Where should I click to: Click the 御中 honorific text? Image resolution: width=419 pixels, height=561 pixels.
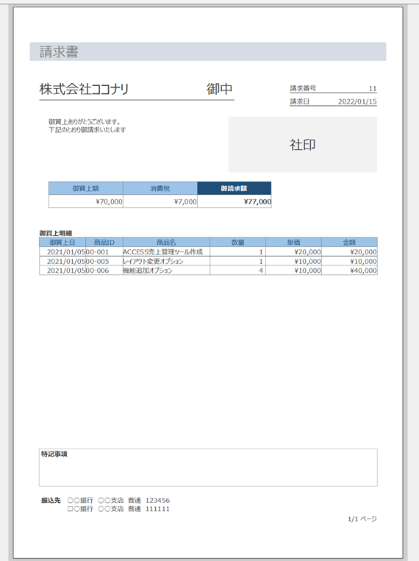(219, 89)
